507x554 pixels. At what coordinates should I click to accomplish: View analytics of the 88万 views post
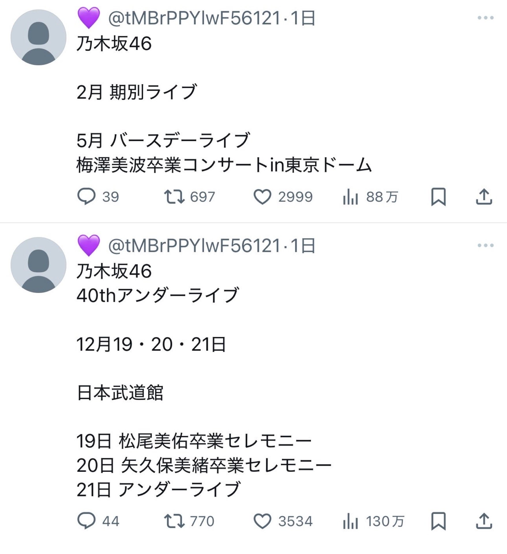point(350,197)
